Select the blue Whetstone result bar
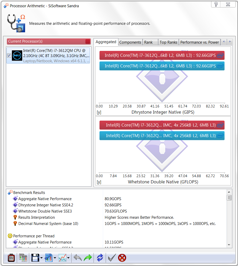Viewport: 238px width, 266px height. [x=162, y=136]
